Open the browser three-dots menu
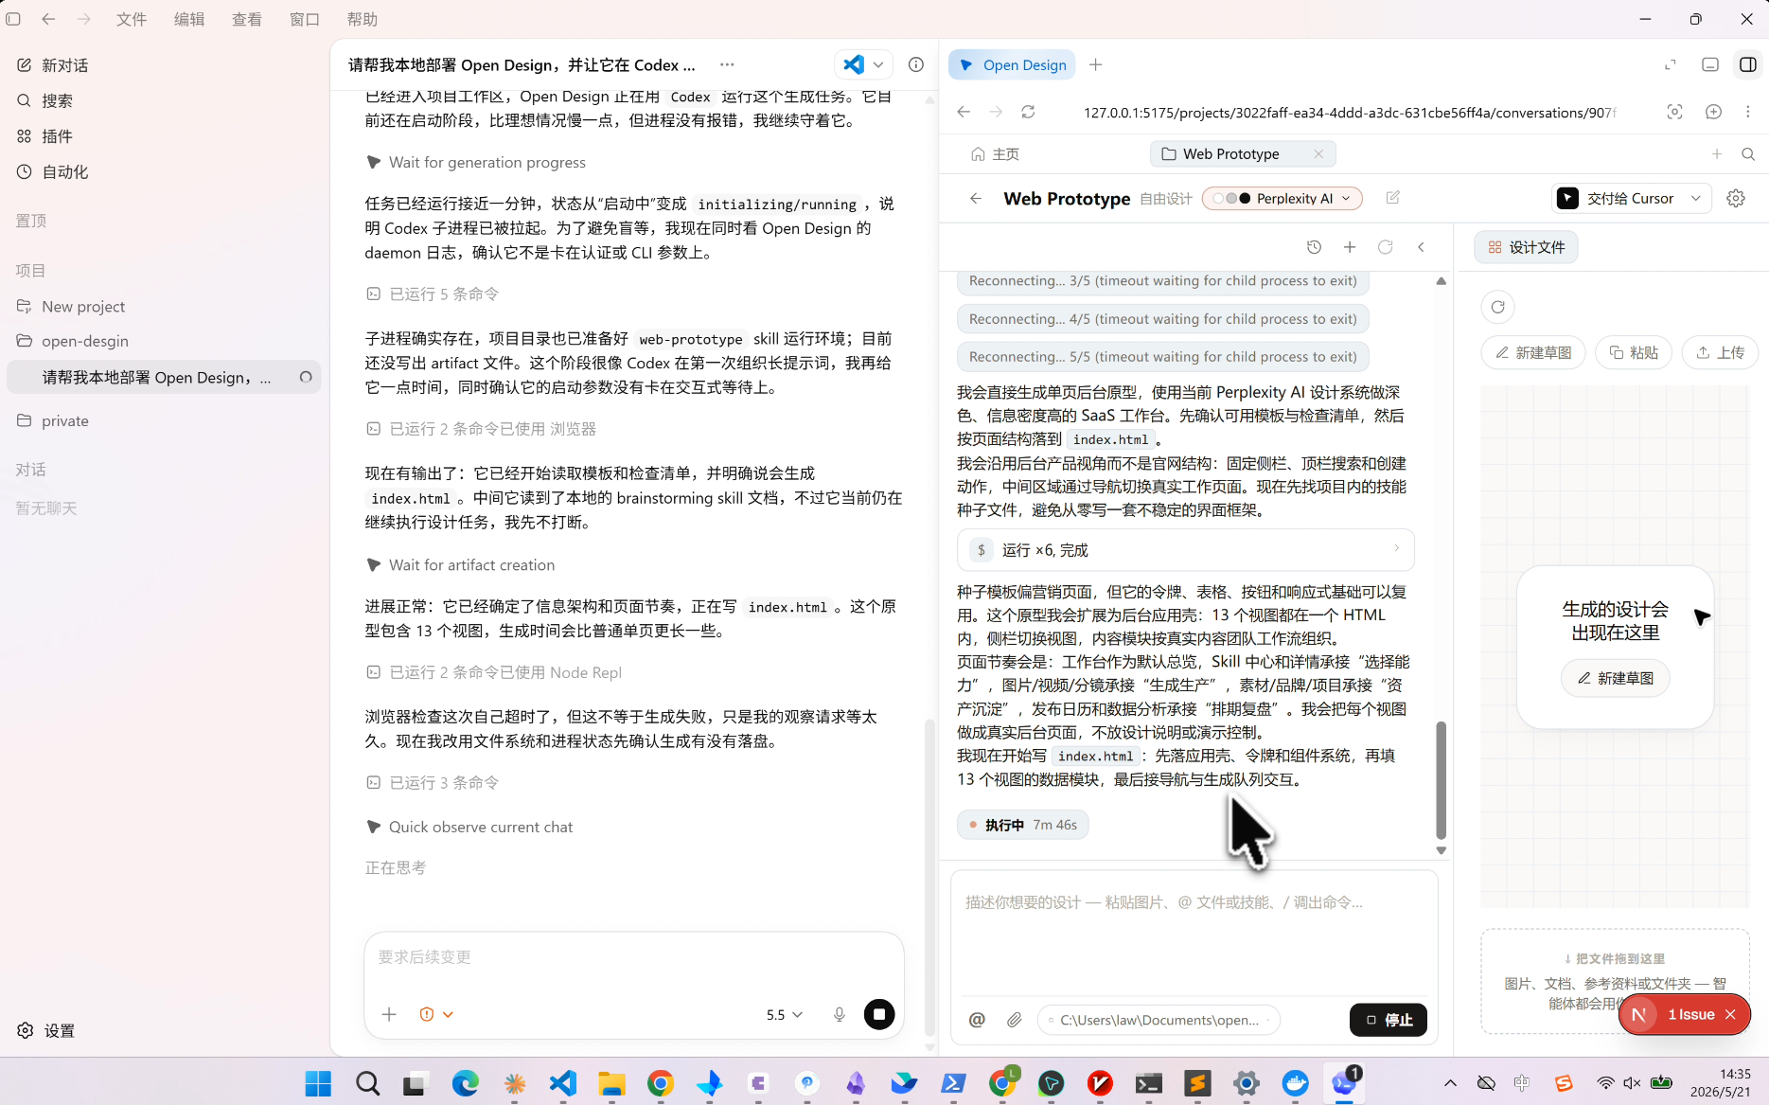This screenshot has height=1105, width=1769. (1747, 112)
